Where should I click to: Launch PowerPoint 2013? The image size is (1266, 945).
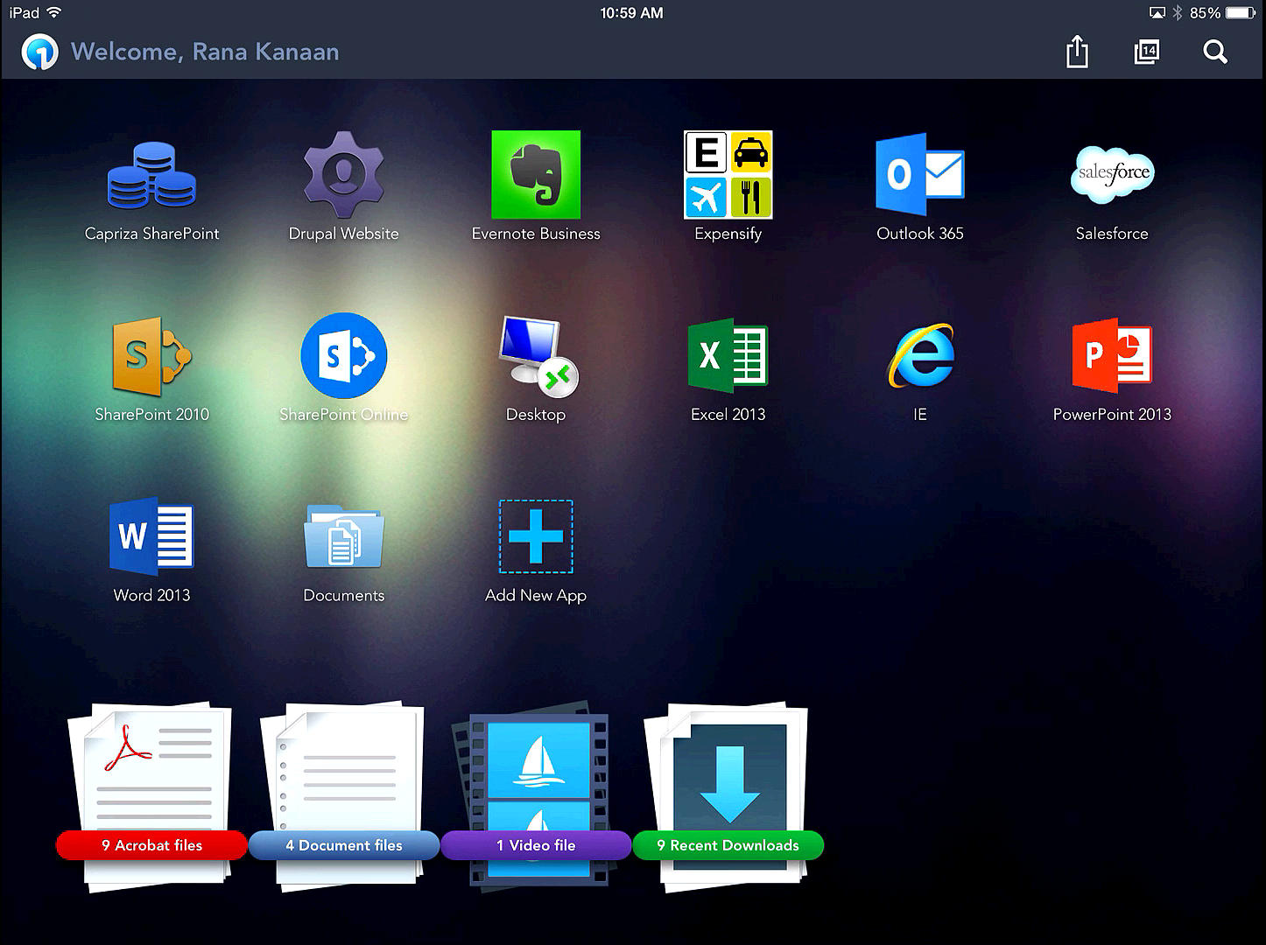[1112, 356]
